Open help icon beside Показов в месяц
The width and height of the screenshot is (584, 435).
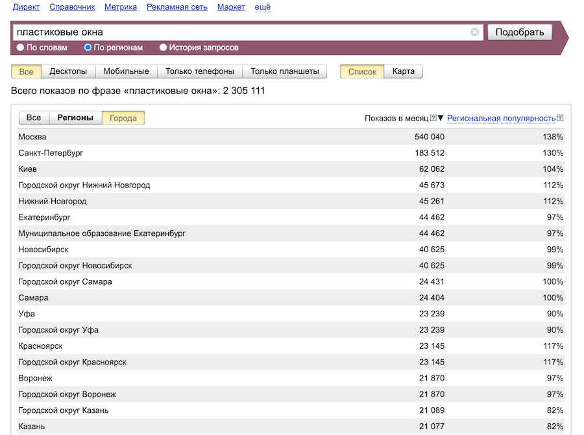pos(433,118)
